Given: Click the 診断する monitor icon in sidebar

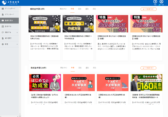Looking at the screenshot, I should pos(3,26).
